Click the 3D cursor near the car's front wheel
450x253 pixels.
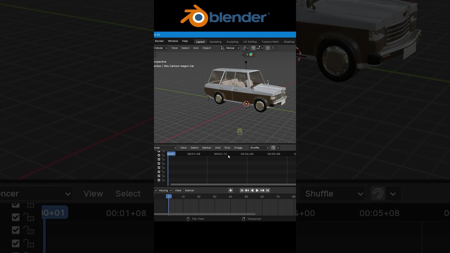[246, 104]
